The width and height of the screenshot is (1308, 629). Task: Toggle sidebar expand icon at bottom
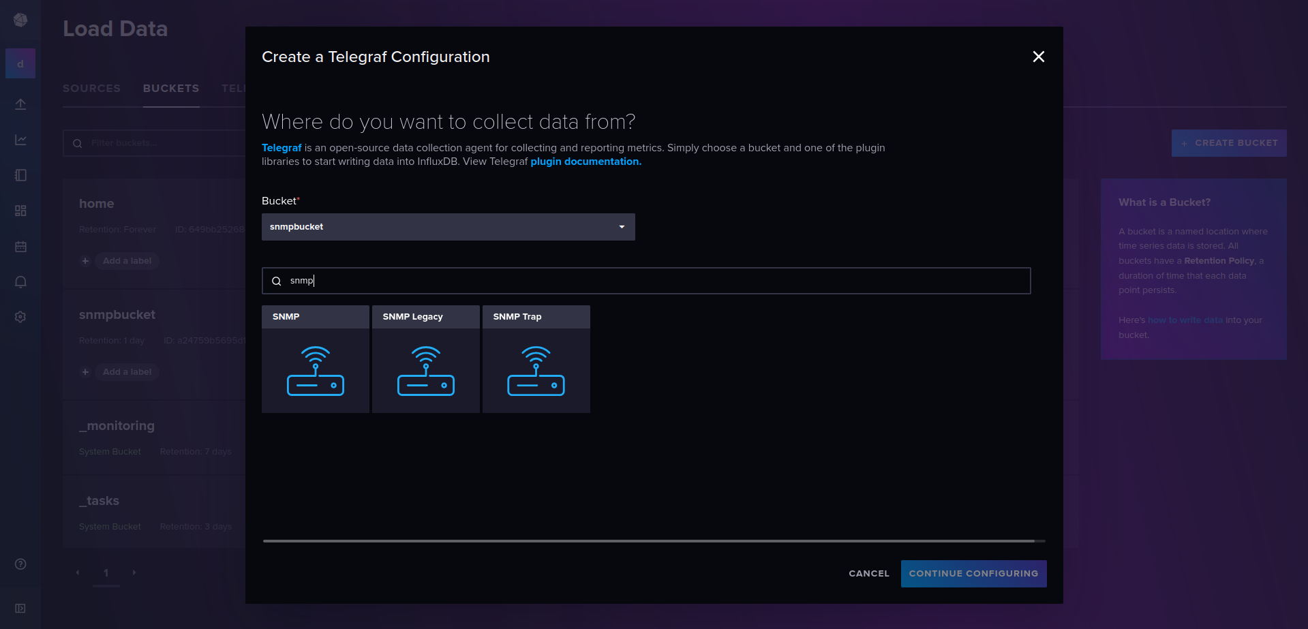[x=20, y=608]
